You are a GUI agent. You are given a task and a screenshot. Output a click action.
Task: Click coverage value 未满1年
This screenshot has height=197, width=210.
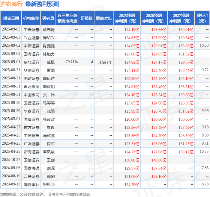click(x=105, y=62)
